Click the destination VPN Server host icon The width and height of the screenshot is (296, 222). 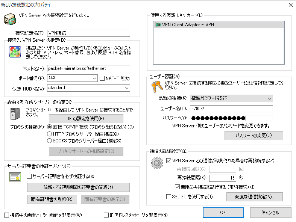[15, 51]
